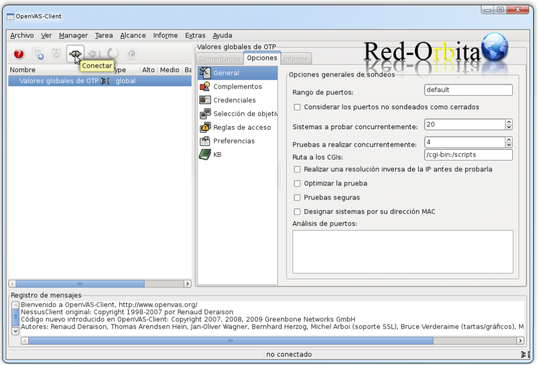Click the Rango de puertos field
This screenshot has height=365, width=538.
(x=468, y=90)
